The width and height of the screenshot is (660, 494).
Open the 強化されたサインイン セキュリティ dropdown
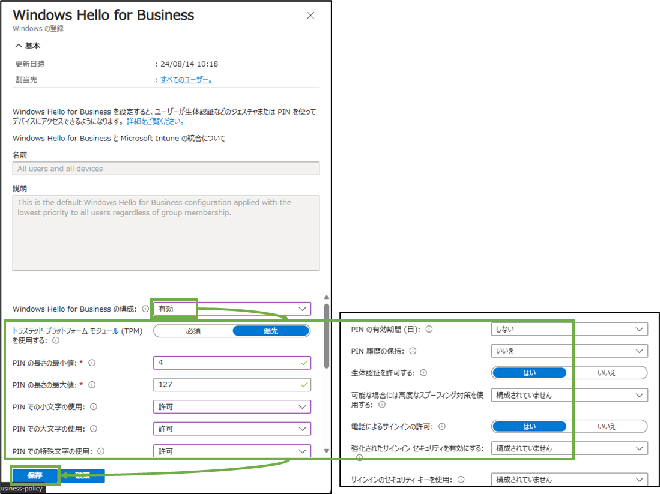point(569,448)
